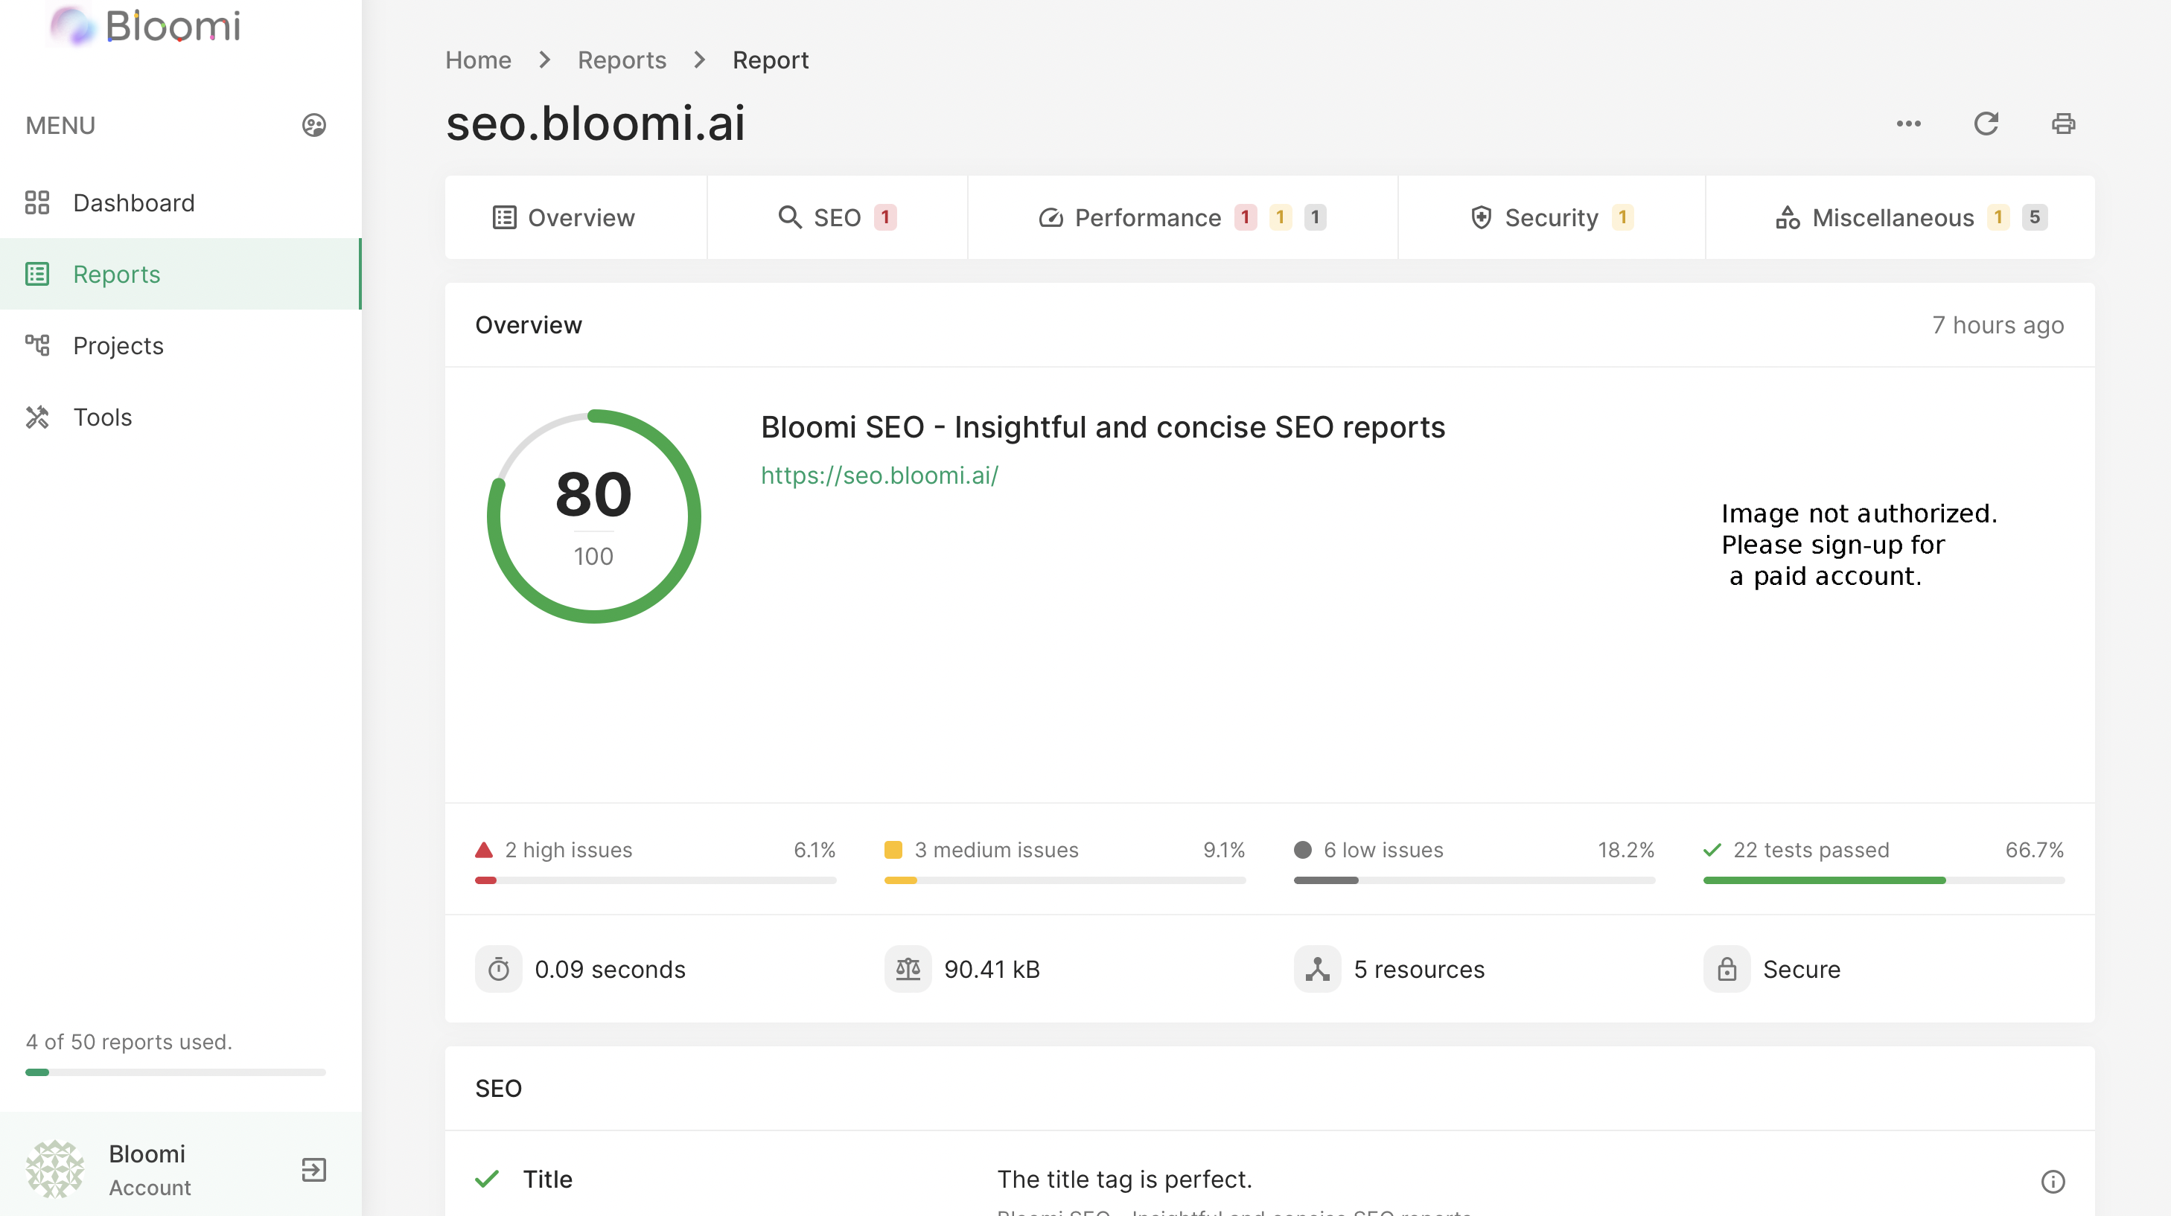Open Dashboard from the sidebar
Image resolution: width=2171 pixels, height=1216 pixels.
(180, 203)
